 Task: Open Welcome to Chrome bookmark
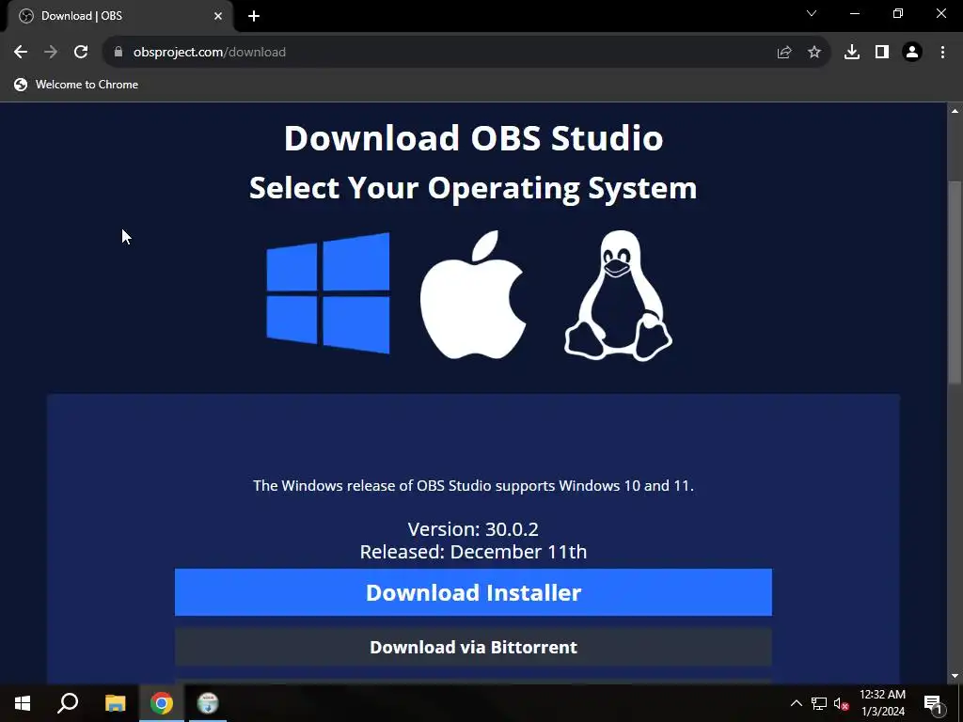(77, 85)
